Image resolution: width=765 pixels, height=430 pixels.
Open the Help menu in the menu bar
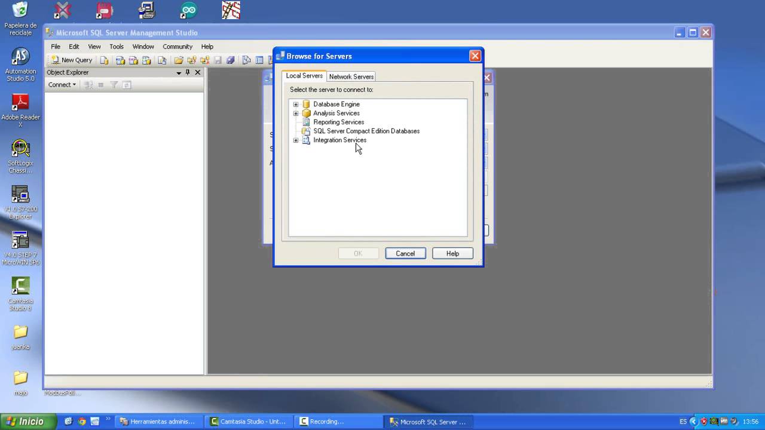207,47
